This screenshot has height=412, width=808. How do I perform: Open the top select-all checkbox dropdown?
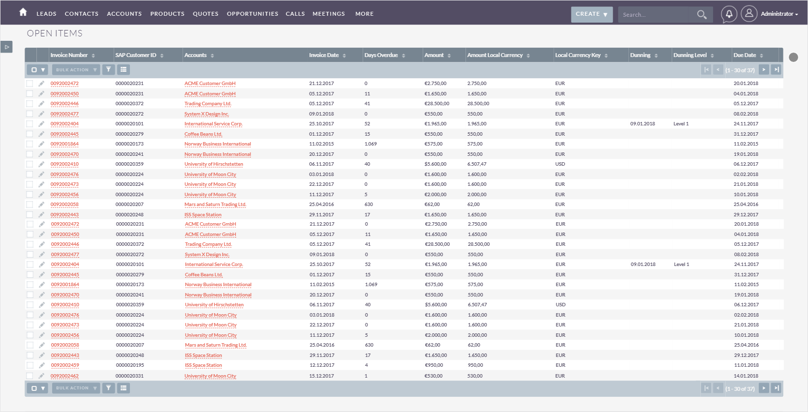pos(37,70)
